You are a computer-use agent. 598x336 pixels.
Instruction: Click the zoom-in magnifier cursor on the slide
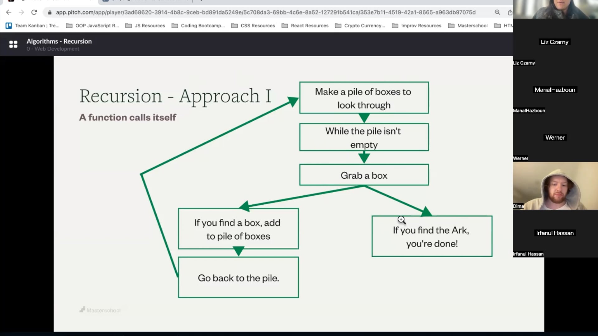point(401,220)
